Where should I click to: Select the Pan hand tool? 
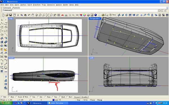tap(33, 15)
